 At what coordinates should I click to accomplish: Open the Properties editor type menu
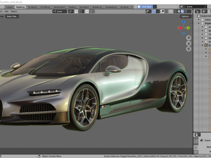[197, 135]
